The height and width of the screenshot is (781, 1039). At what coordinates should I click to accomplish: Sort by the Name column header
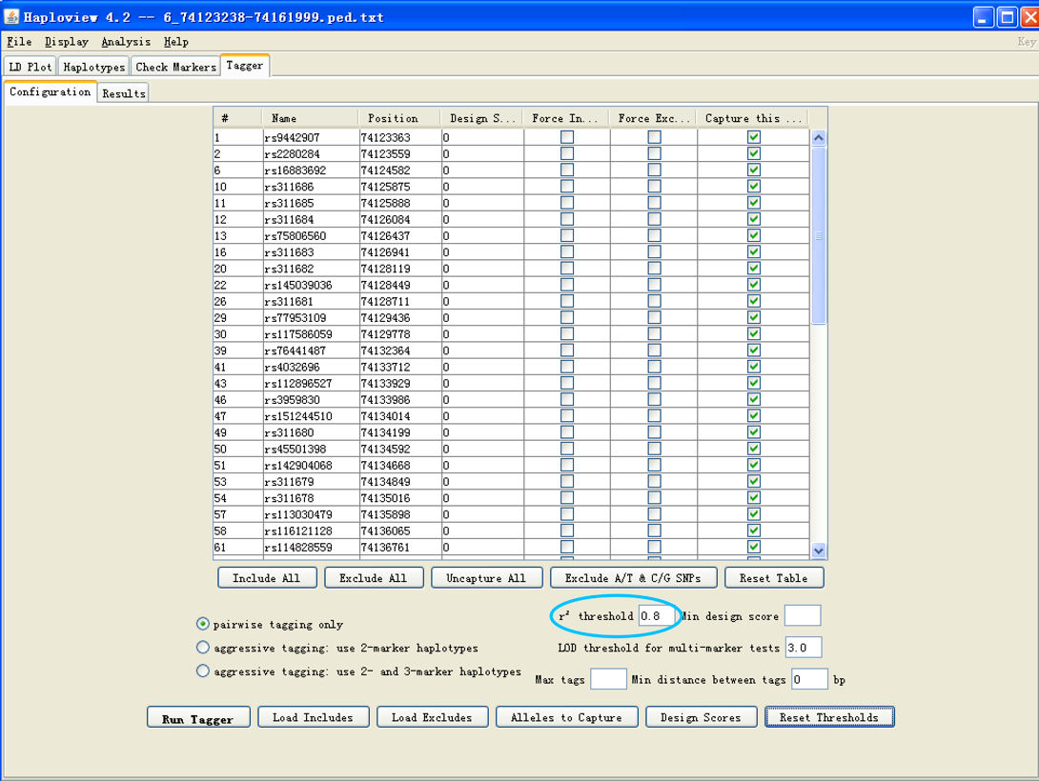tap(310, 118)
